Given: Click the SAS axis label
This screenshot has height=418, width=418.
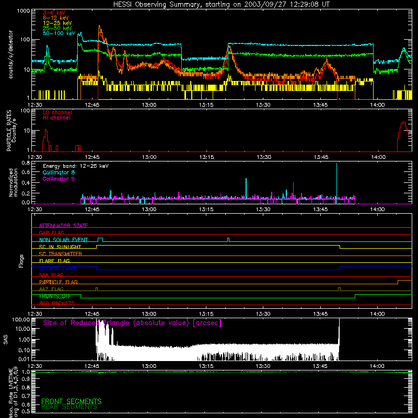Looking at the screenshot, I should 6,340.
